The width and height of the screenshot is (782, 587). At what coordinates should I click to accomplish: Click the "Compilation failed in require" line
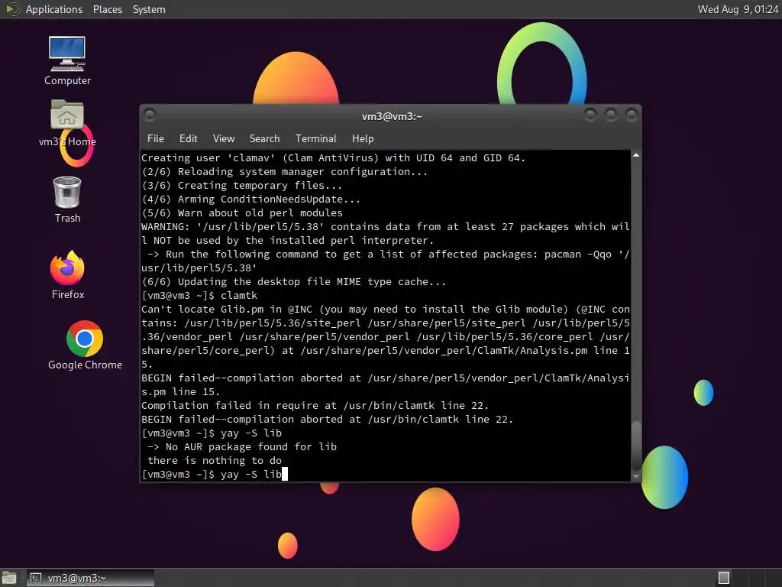[x=315, y=406]
